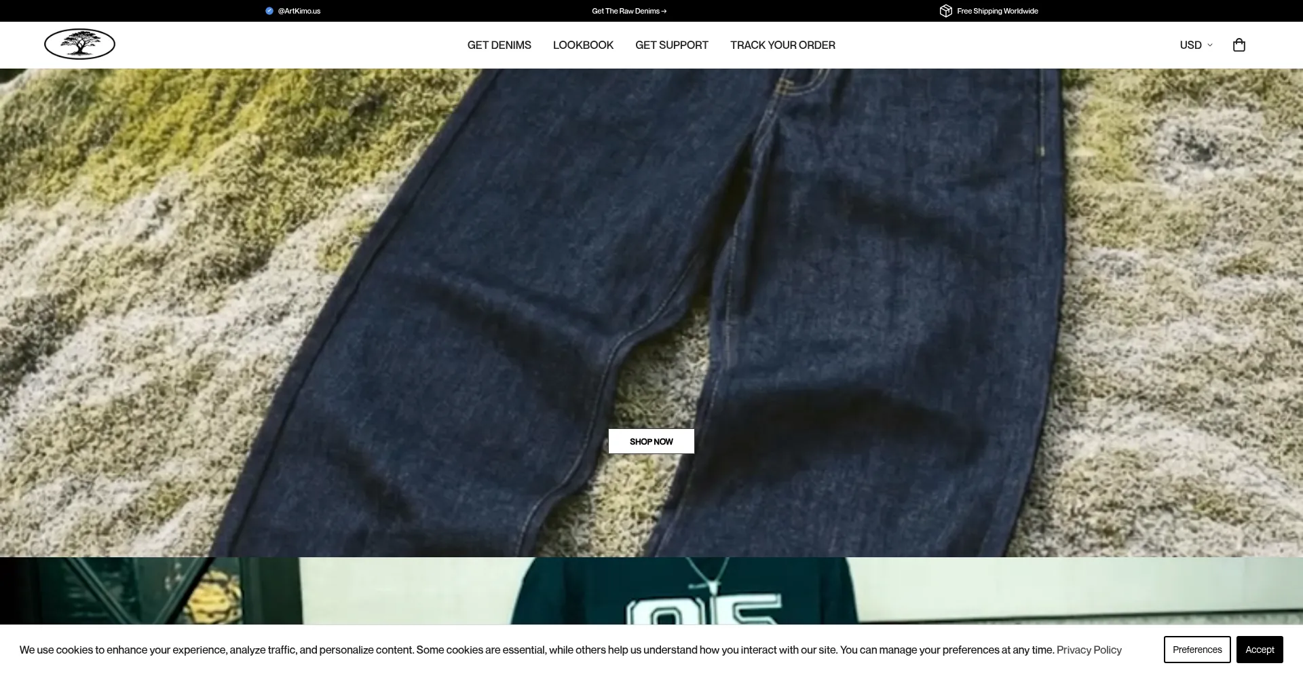Screen dimensions: 1303x674
Task: Click the blue verified badge icon
Action: pos(269,11)
